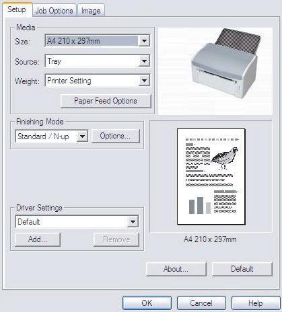Click the printer illustration image
This screenshot has width=282, height=312.
[215, 71]
